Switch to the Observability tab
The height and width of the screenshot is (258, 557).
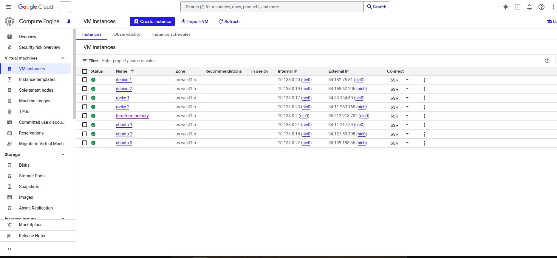(x=127, y=34)
